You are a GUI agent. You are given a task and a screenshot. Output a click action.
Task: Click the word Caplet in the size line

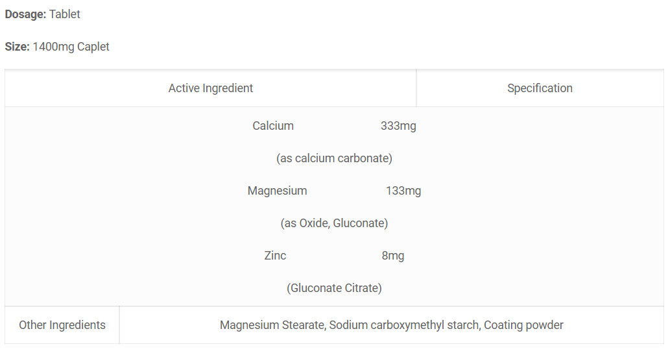[93, 47]
